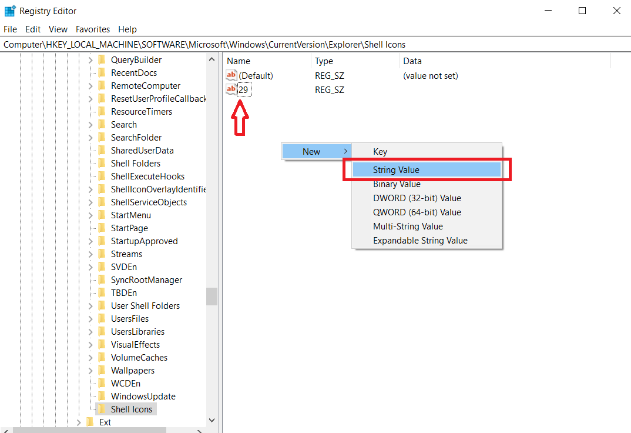Choose QWORD (64-bit) Value

[427, 212]
